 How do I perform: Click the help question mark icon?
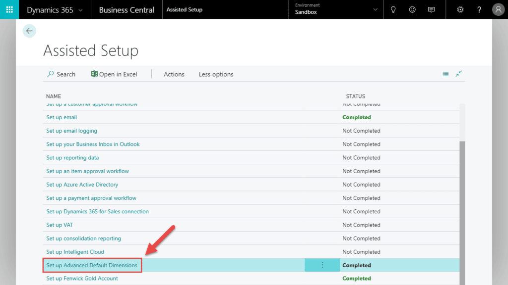click(479, 9)
